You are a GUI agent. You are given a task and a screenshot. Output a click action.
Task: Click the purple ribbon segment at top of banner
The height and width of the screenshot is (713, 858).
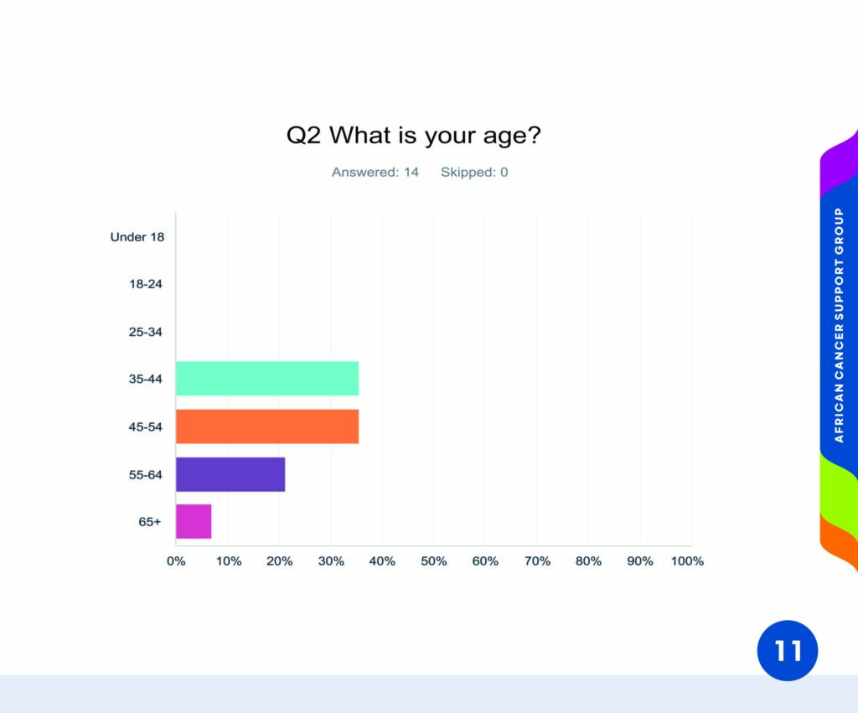[x=839, y=164]
